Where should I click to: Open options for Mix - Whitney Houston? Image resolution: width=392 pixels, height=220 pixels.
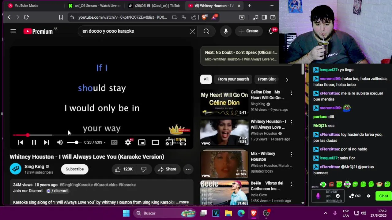292,154
